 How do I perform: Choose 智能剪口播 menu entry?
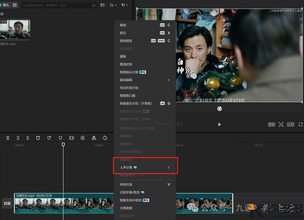coord(145,96)
